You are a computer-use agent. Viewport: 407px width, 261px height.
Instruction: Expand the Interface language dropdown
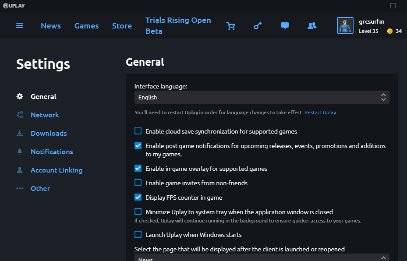click(x=262, y=97)
